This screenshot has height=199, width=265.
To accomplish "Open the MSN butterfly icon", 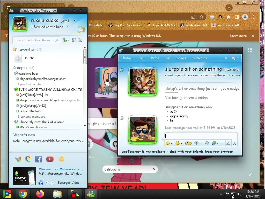I will (x=18, y=159).
